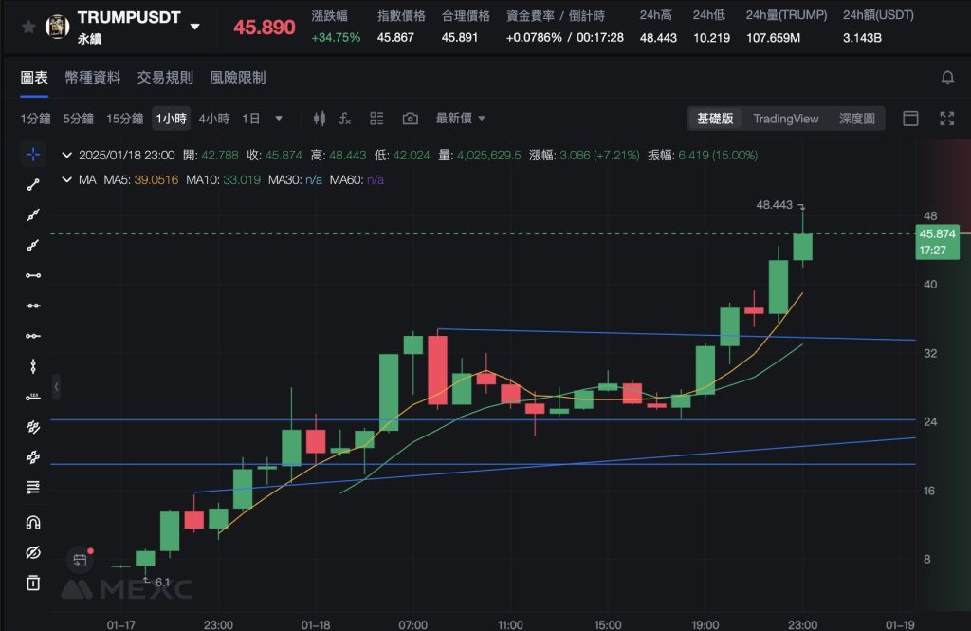Select the Fibonacci retracement tool
The height and width of the screenshot is (631, 971).
click(x=33, y=488)
